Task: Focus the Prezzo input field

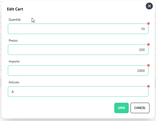Action: tap(78, 50)
